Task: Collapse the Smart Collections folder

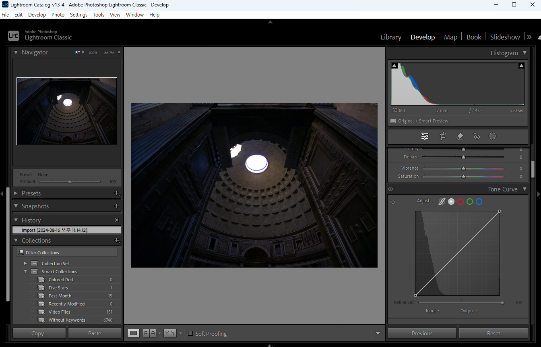Action: [x=26, y=271]
